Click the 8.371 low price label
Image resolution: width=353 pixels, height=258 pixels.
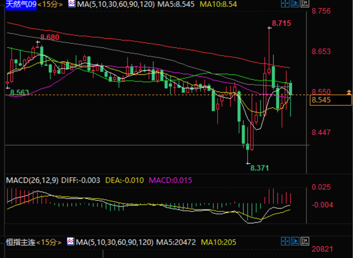coord(260,168)
